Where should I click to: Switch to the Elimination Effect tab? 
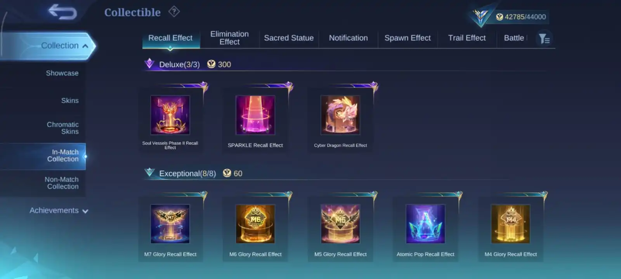[x=229, y=38]
